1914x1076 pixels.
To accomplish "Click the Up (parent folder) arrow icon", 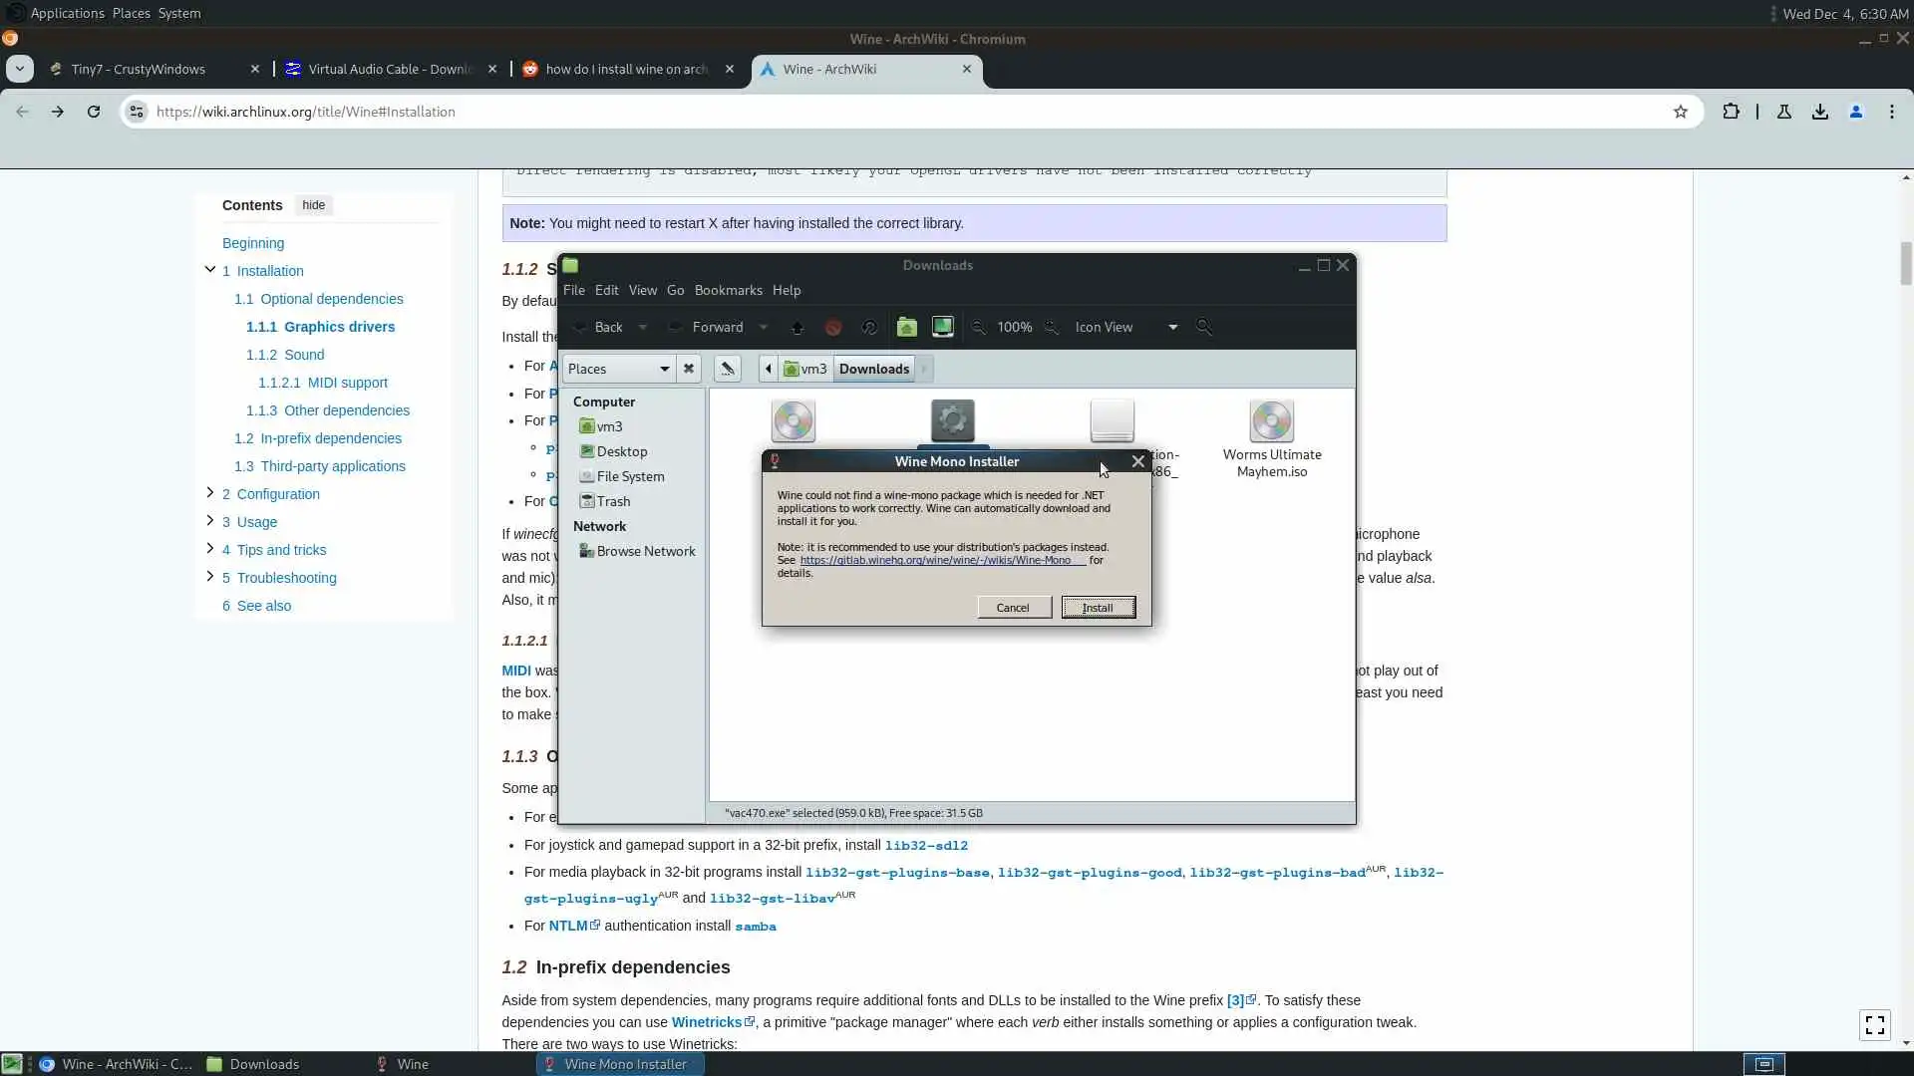I will [797, 327].
